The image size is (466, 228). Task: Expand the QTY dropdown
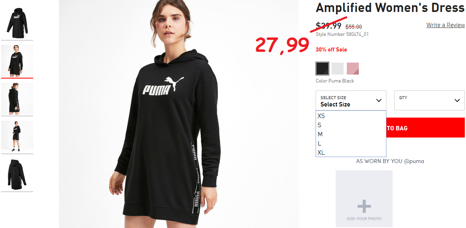coord(430,100)
